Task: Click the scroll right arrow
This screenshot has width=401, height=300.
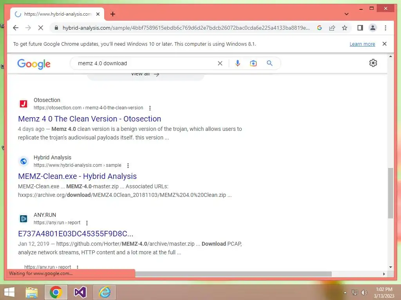Action: [384, 274]
